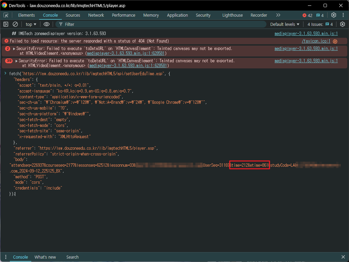Click the "credentials": "include" line
Image resolution: width=349 pixels, height=262 pixels.
pyautogui.click(x=38, y=188)
